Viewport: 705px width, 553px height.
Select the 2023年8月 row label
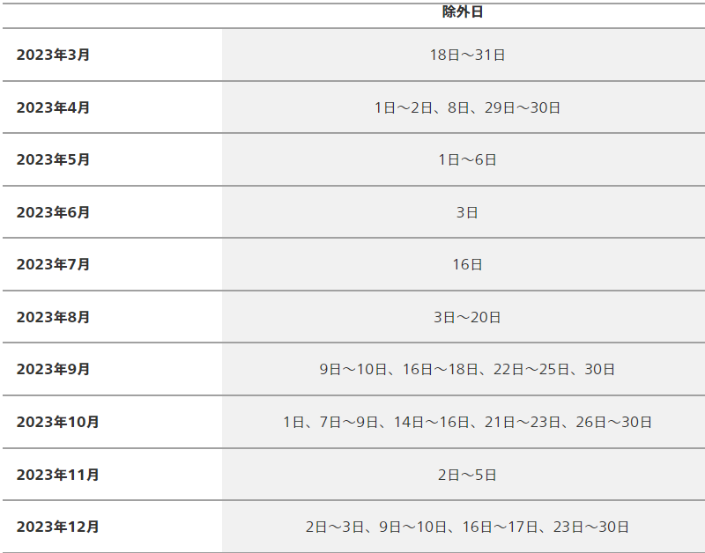click(x=53, y=317)
